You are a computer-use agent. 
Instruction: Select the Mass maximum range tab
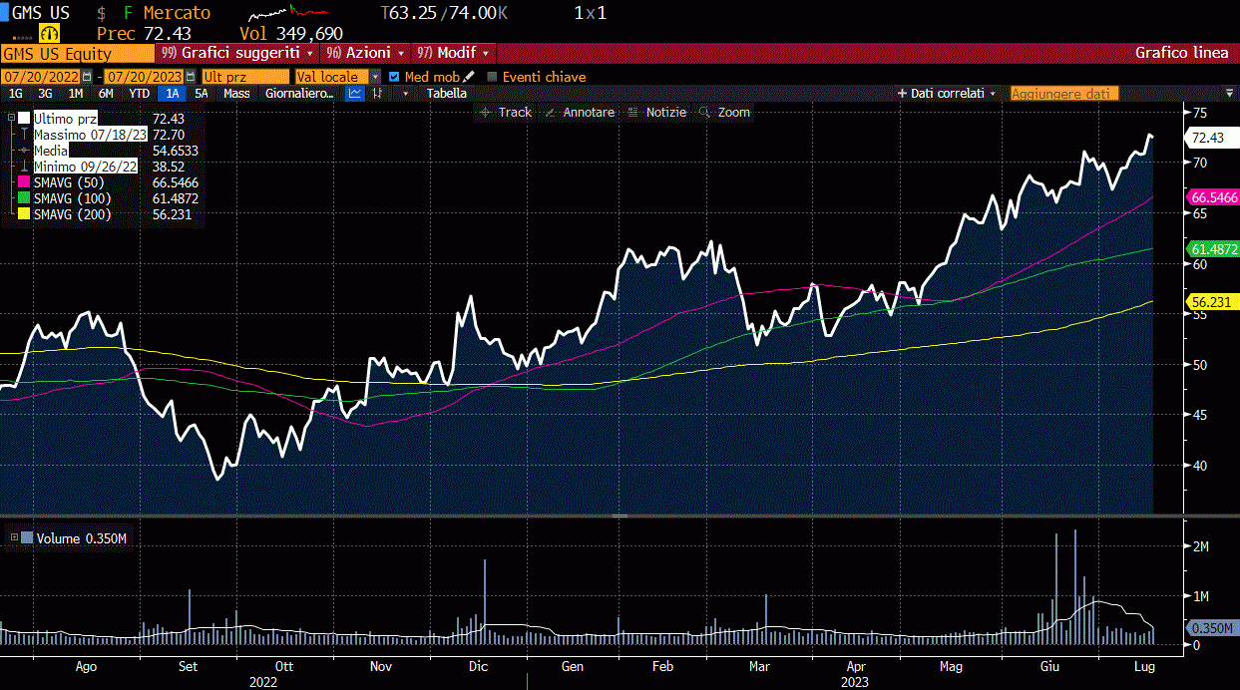click(236, 94)
